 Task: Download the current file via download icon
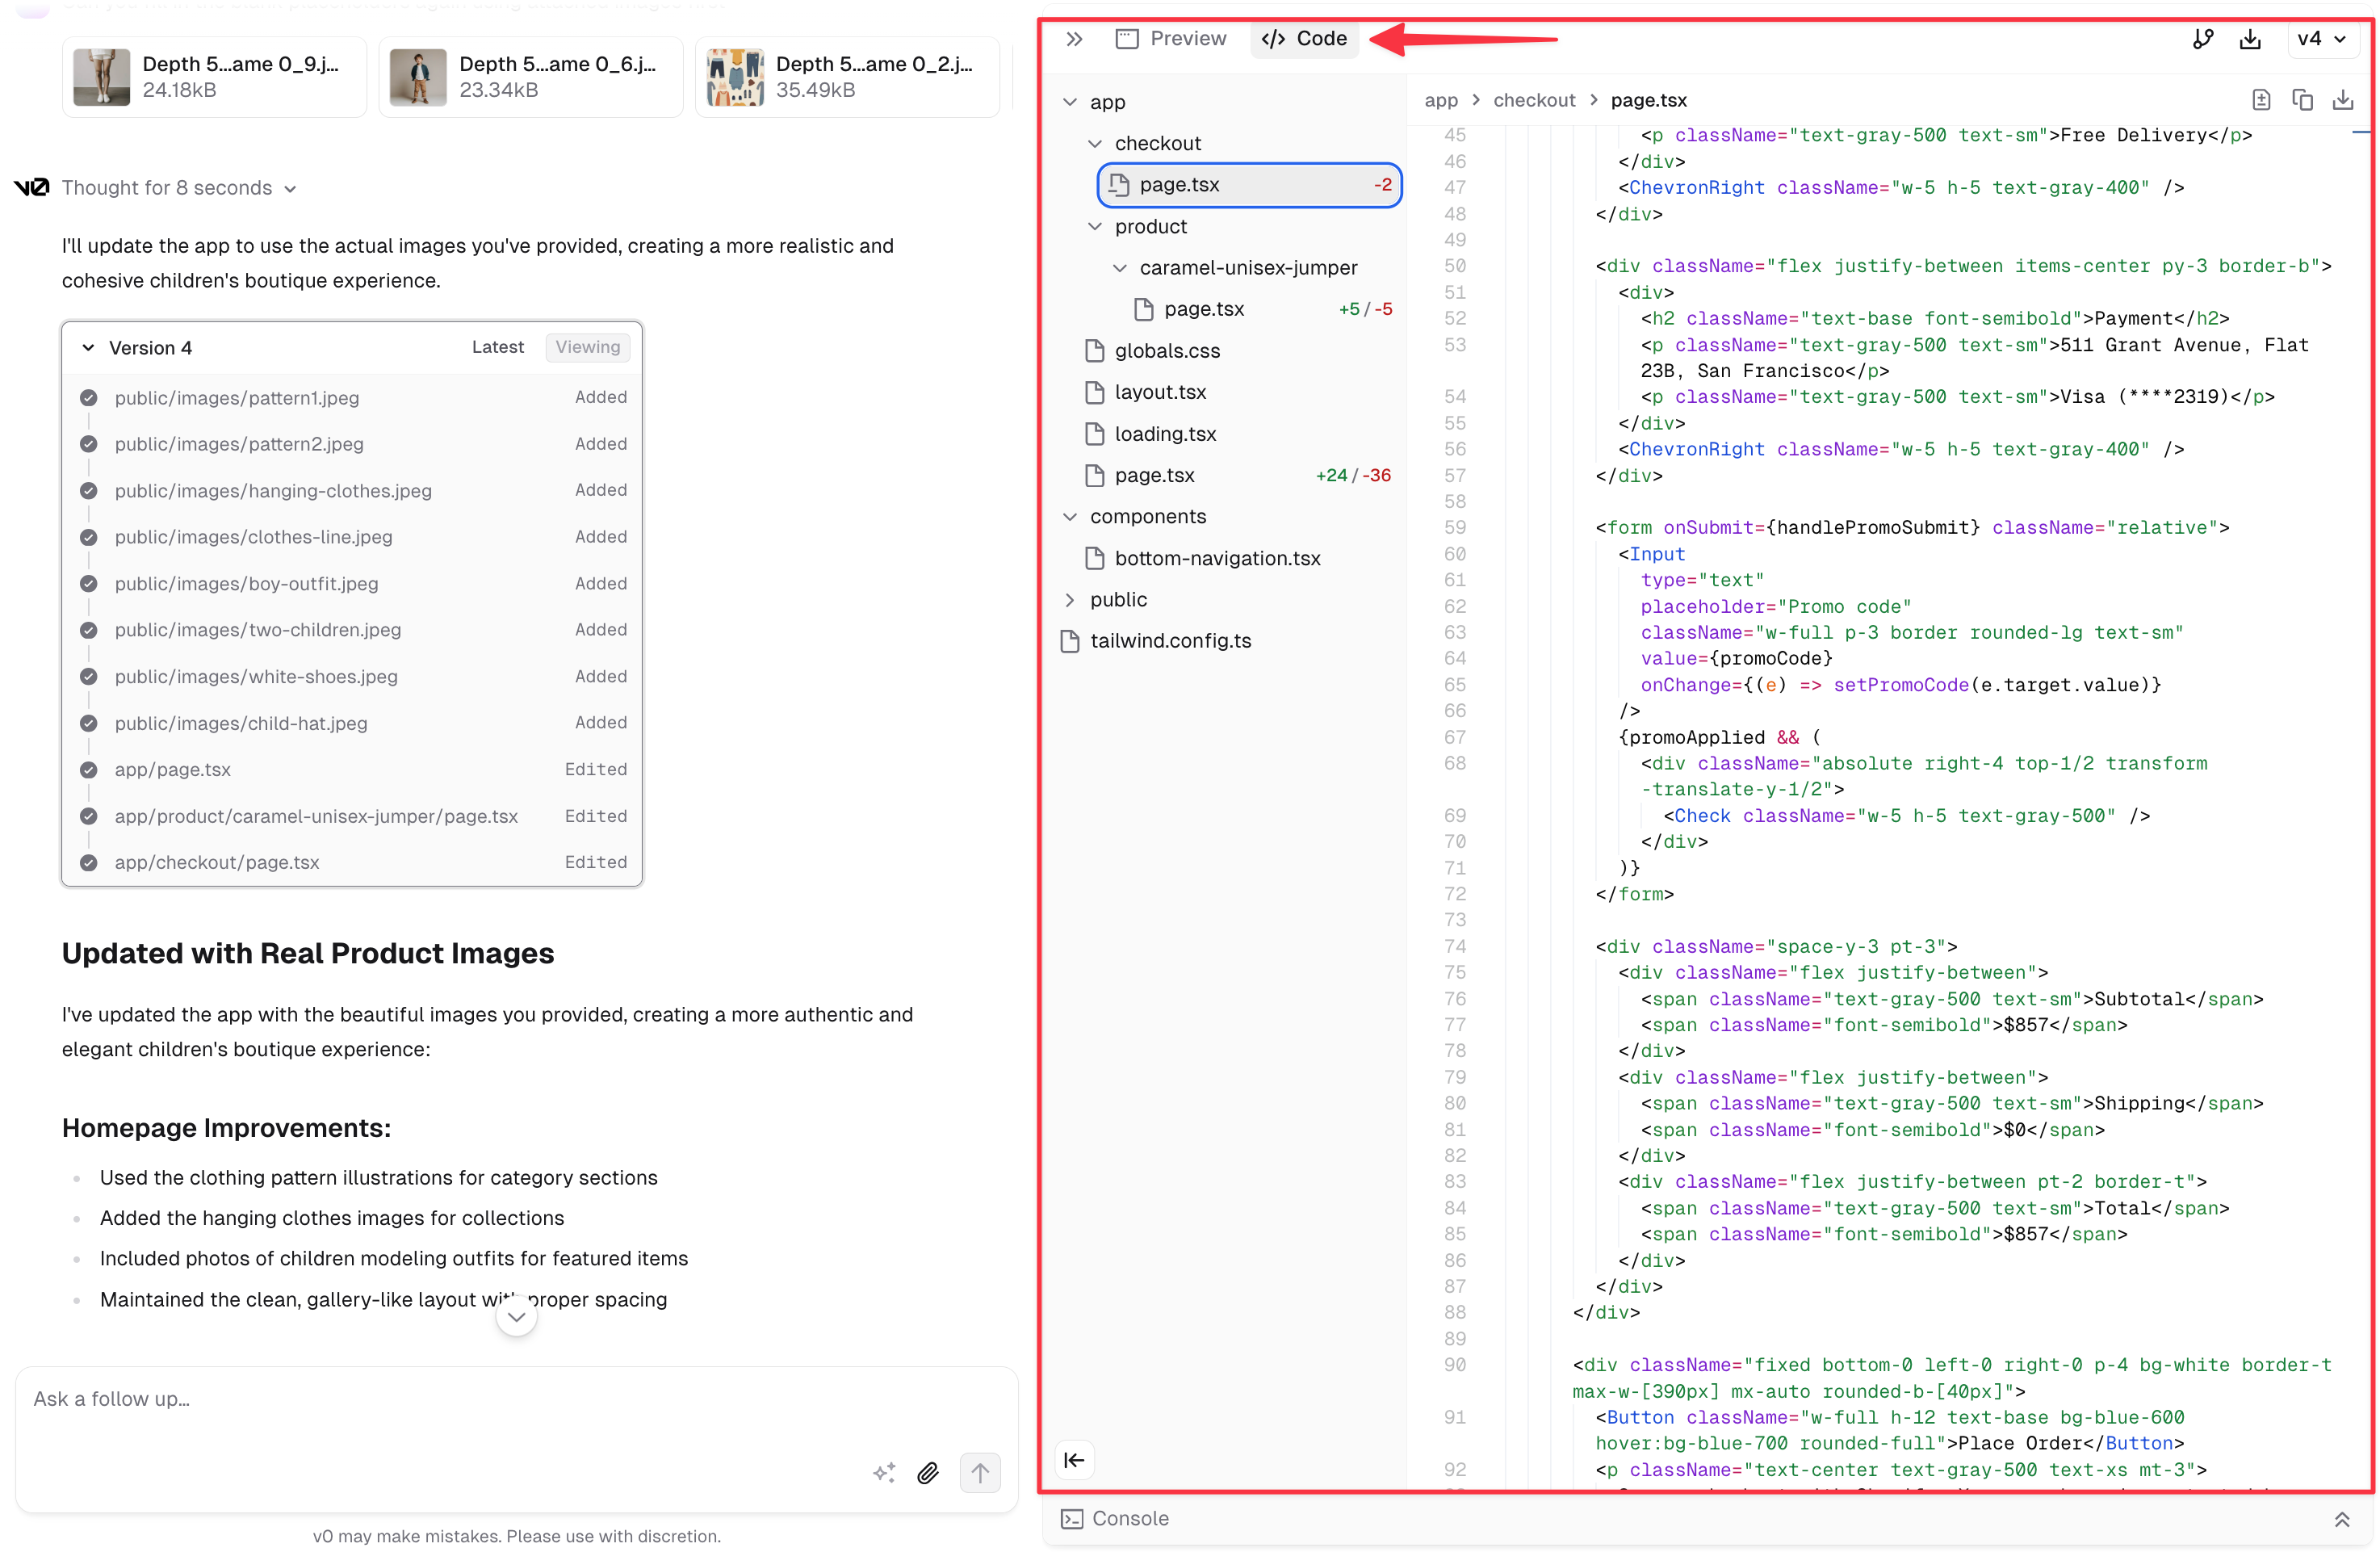click(x=2344, y=99)
